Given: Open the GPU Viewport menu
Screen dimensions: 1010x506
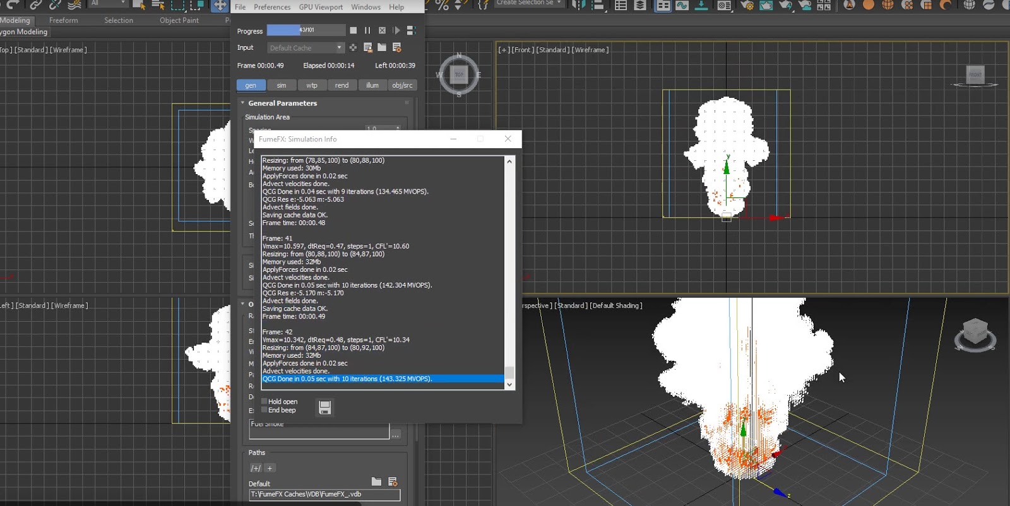Looking at the screenshot, I should click(321, 7).
